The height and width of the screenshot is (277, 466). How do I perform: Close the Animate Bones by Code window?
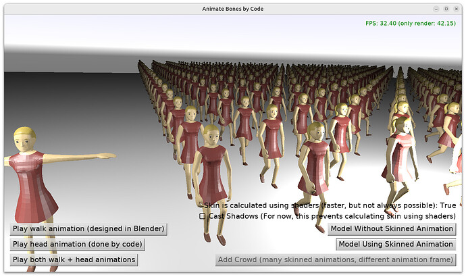pyautogui.click(x=457, y=9)
